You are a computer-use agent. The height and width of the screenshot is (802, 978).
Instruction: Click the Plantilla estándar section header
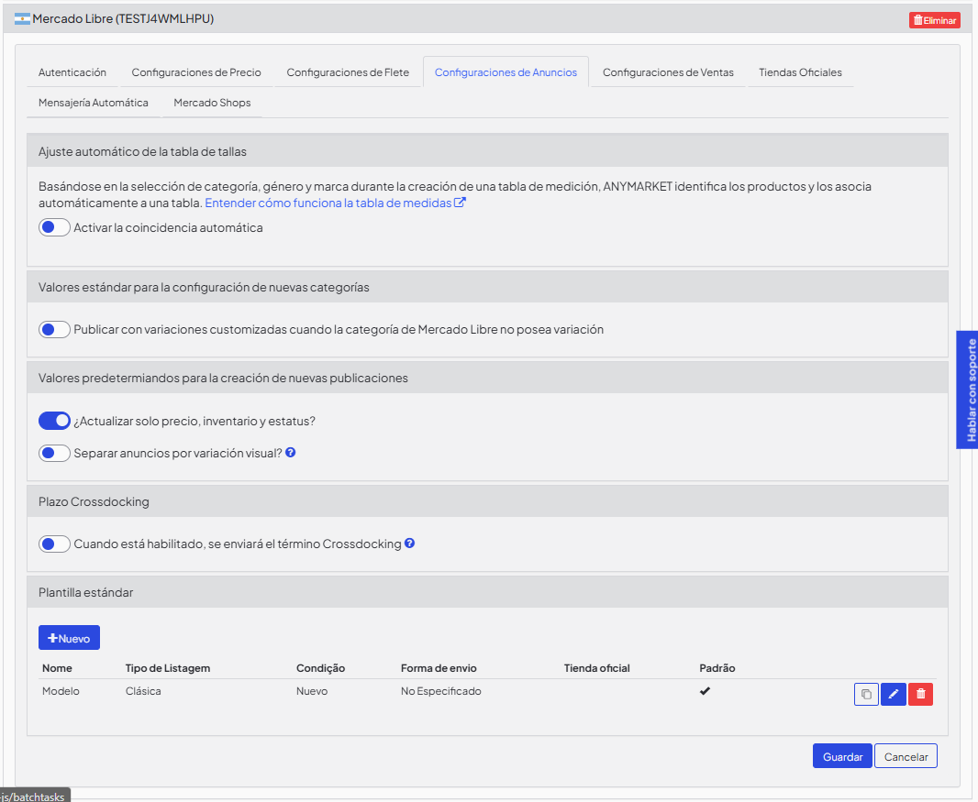488,593
